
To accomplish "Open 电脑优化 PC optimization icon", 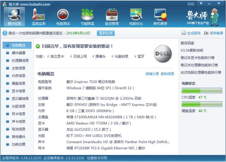I will (136, 17).
